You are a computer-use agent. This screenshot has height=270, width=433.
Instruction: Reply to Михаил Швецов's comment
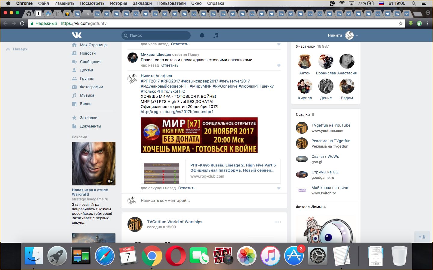[170, 65]
